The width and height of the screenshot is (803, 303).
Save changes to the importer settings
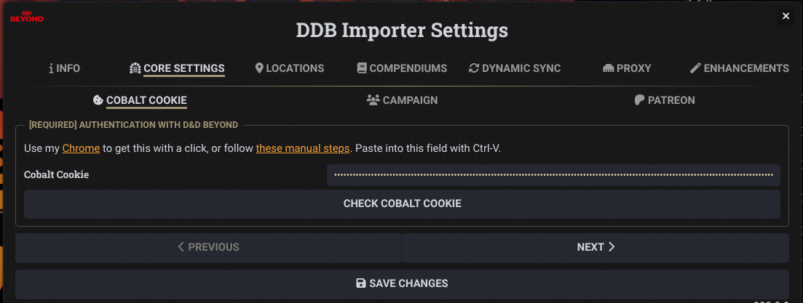click(402, 283)
